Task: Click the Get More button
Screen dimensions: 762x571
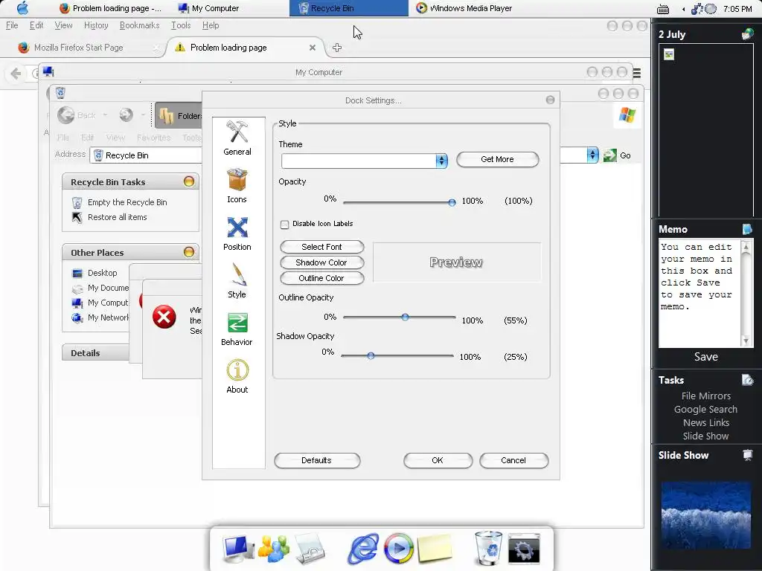Action: (x=498, y=159)
